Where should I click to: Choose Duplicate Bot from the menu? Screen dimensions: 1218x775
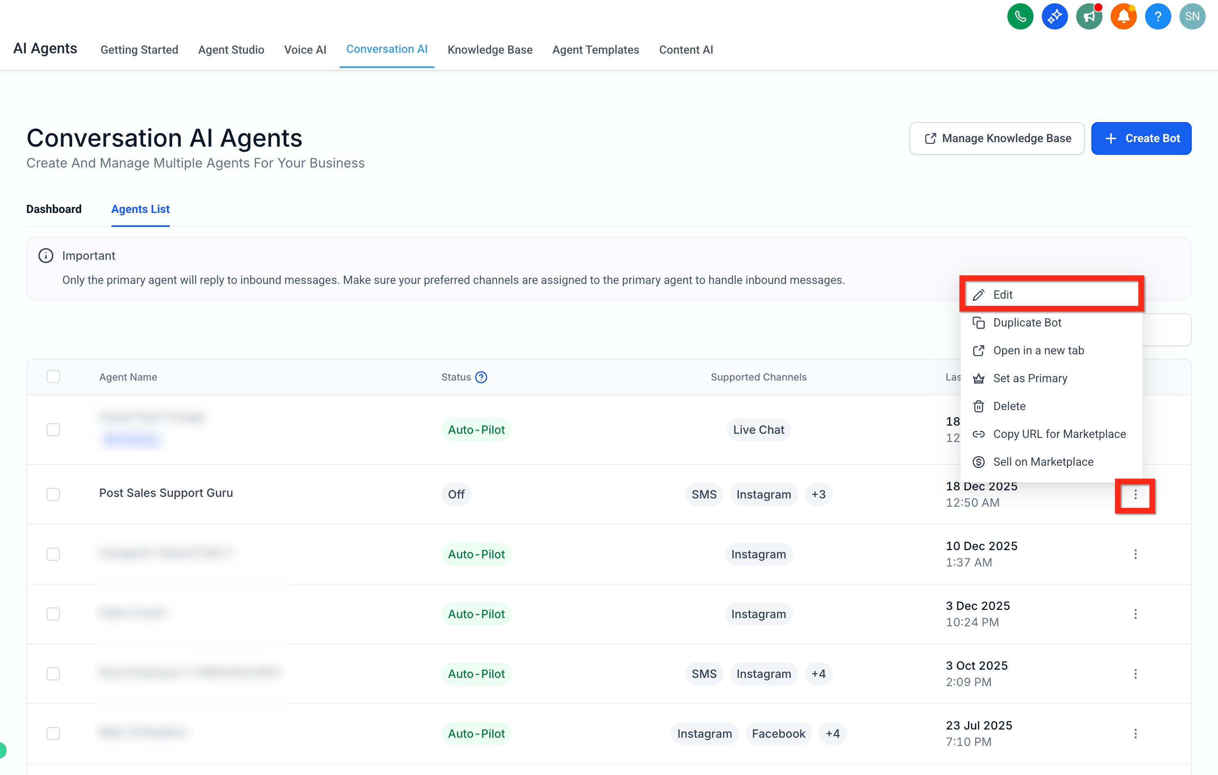(1051, 322)
